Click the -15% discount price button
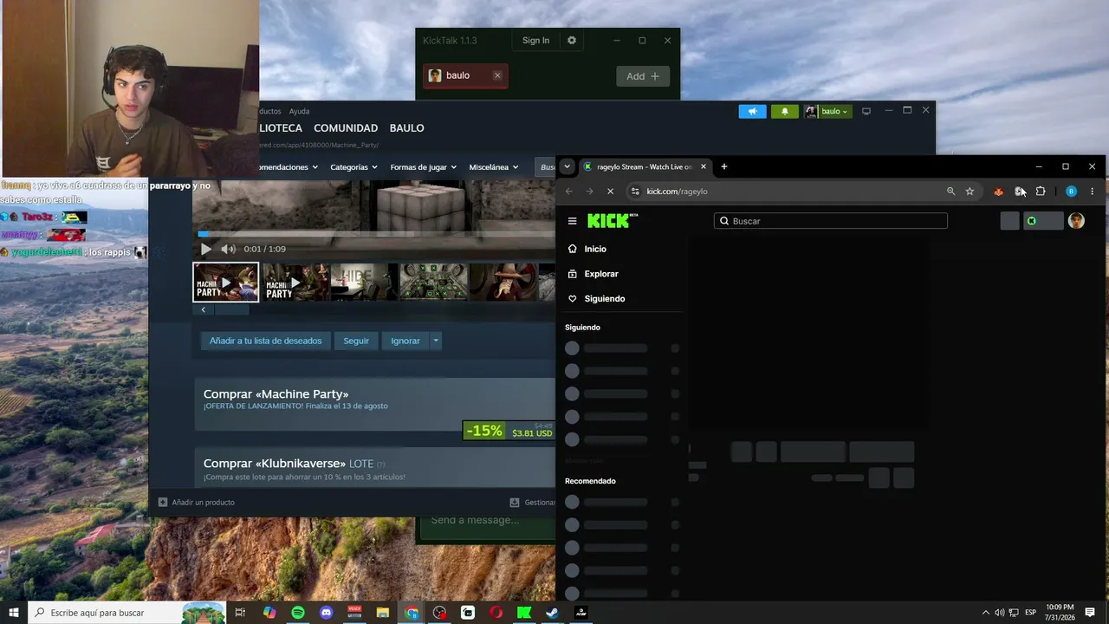This screenshot has width=1109, height=624. click(x=509, y=431)
